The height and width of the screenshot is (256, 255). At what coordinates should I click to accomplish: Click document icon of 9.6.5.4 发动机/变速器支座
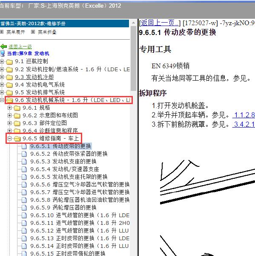[x=24, y=169]
